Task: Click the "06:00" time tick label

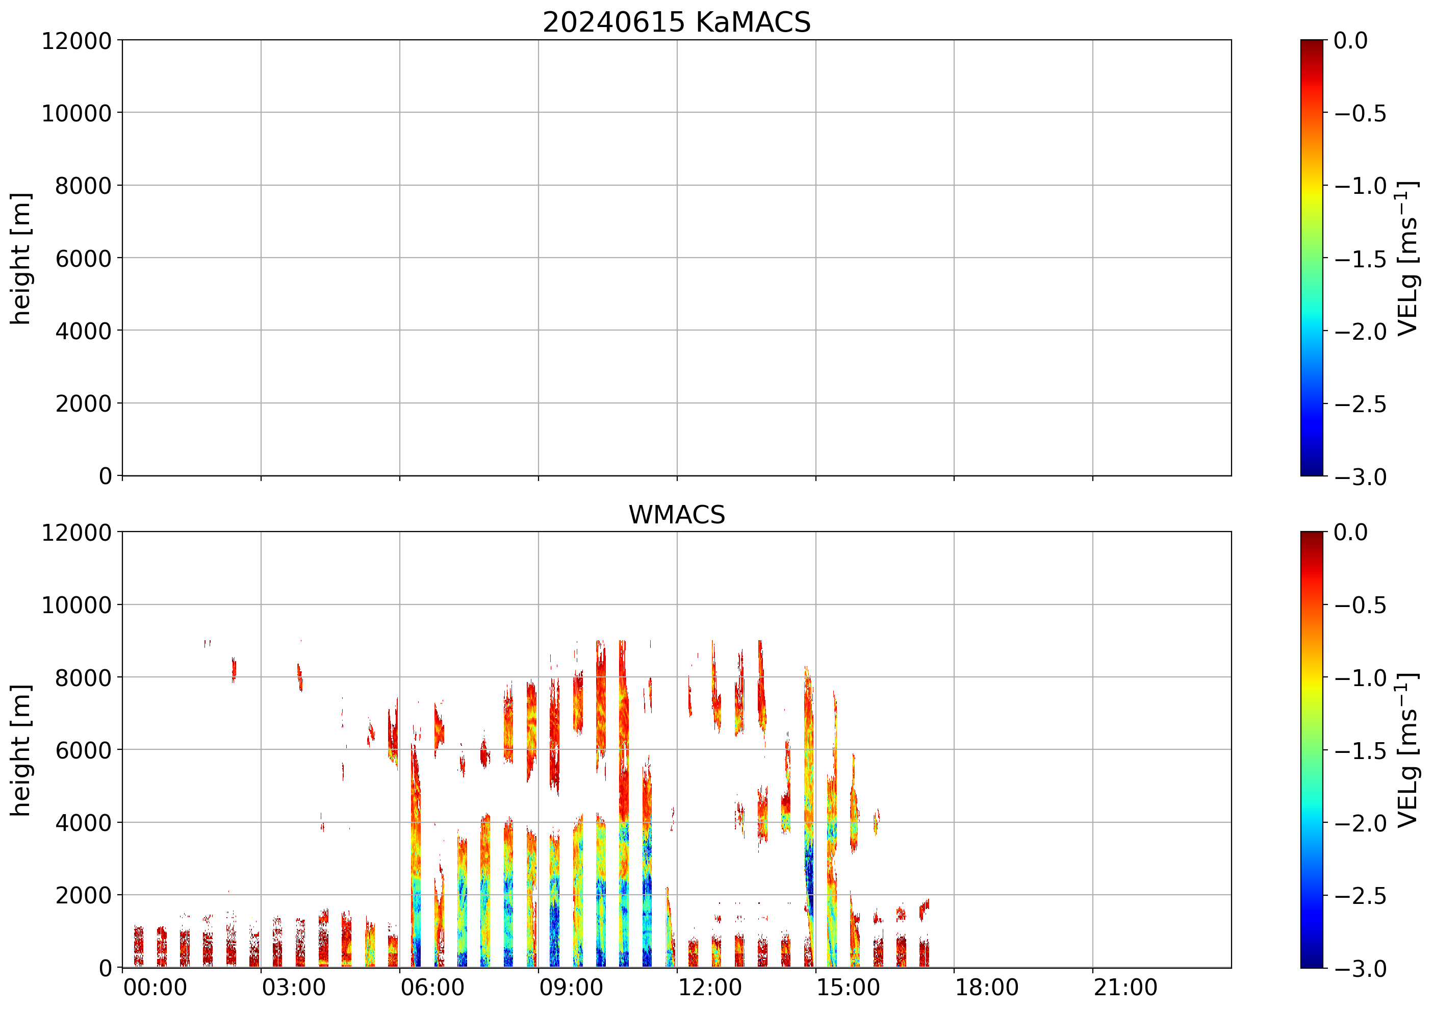Action: (432, 988)
